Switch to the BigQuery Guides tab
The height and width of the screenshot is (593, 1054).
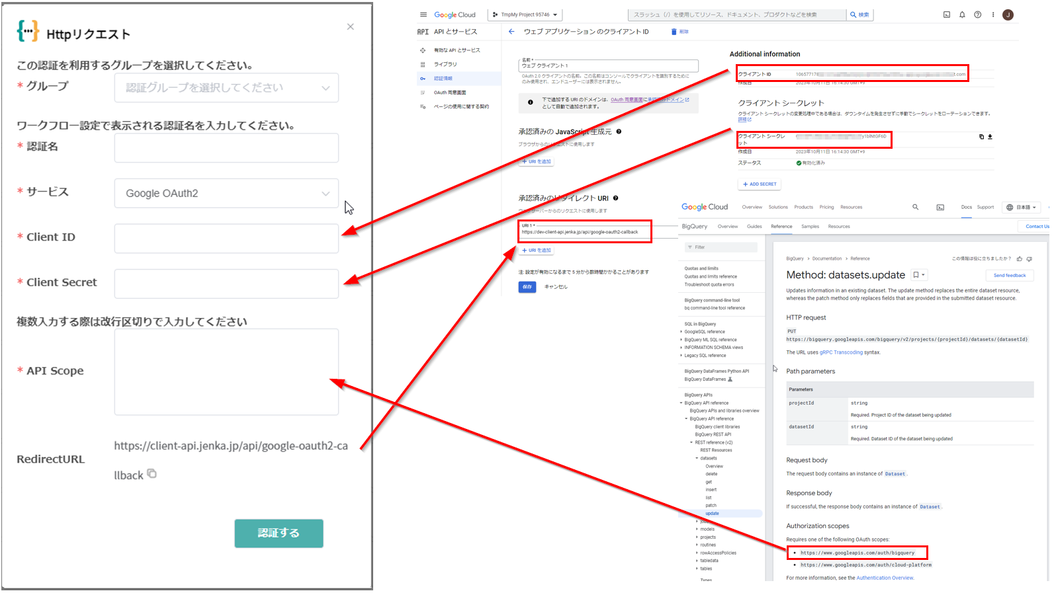point(754,226)
